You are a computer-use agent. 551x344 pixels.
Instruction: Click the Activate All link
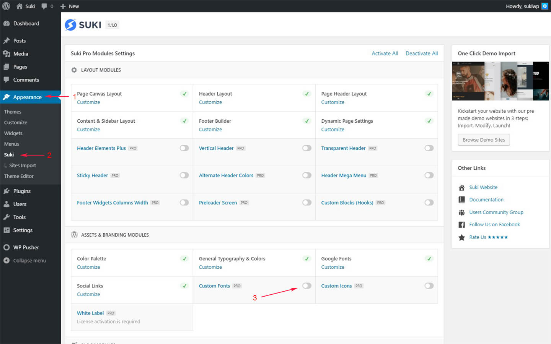tap(385, 53)
